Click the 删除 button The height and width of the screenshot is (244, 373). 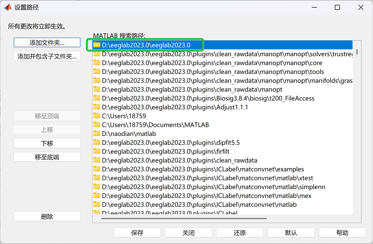click(47, 216)
